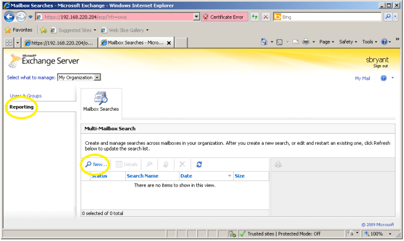Open the Tools menu
Image resolution: width=404 pixels, height=241 pixels.
pyautogui.click(x=368, y=42)
